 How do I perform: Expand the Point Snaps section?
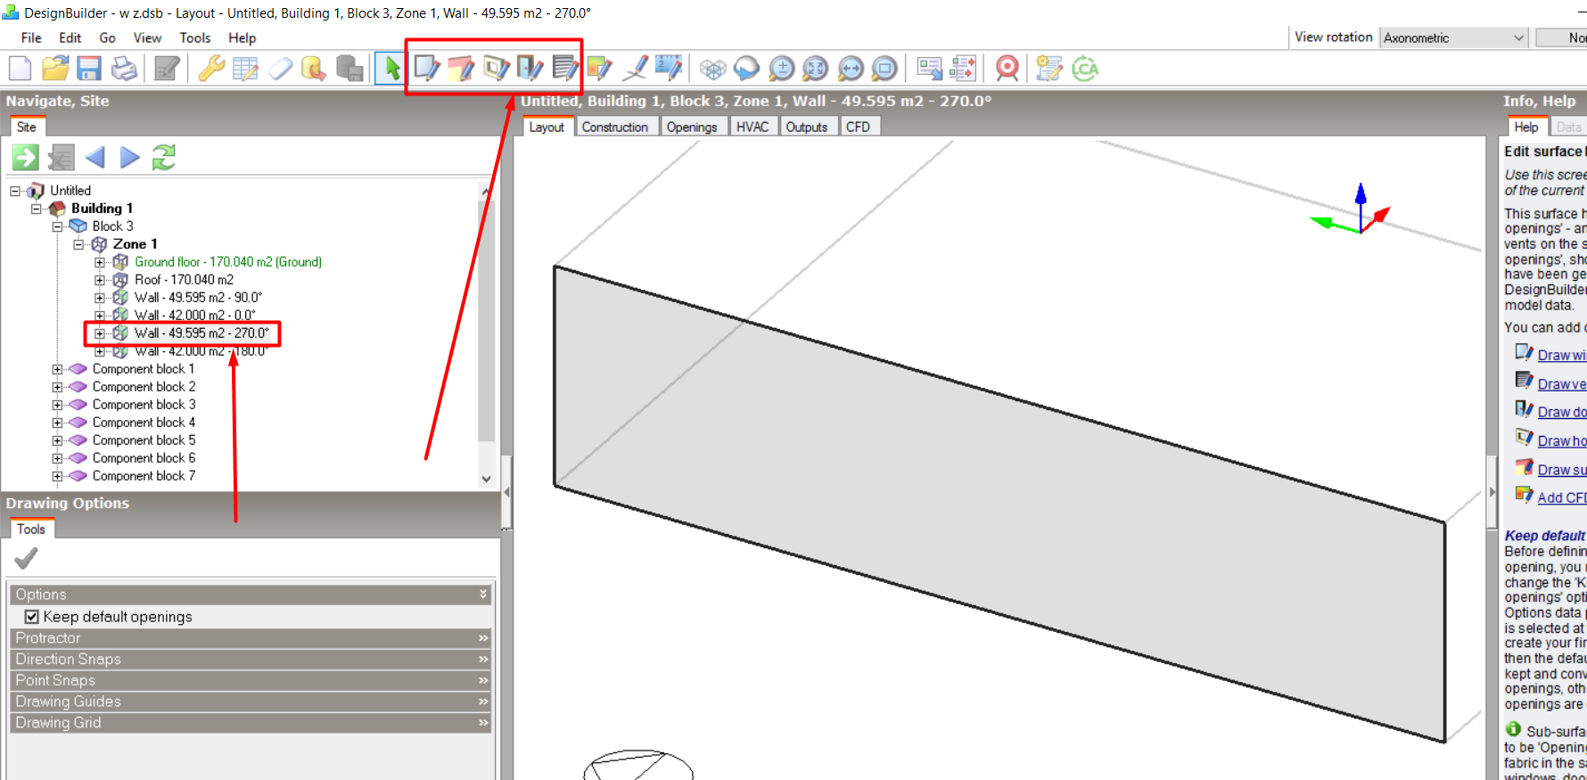tap(251, 680)
